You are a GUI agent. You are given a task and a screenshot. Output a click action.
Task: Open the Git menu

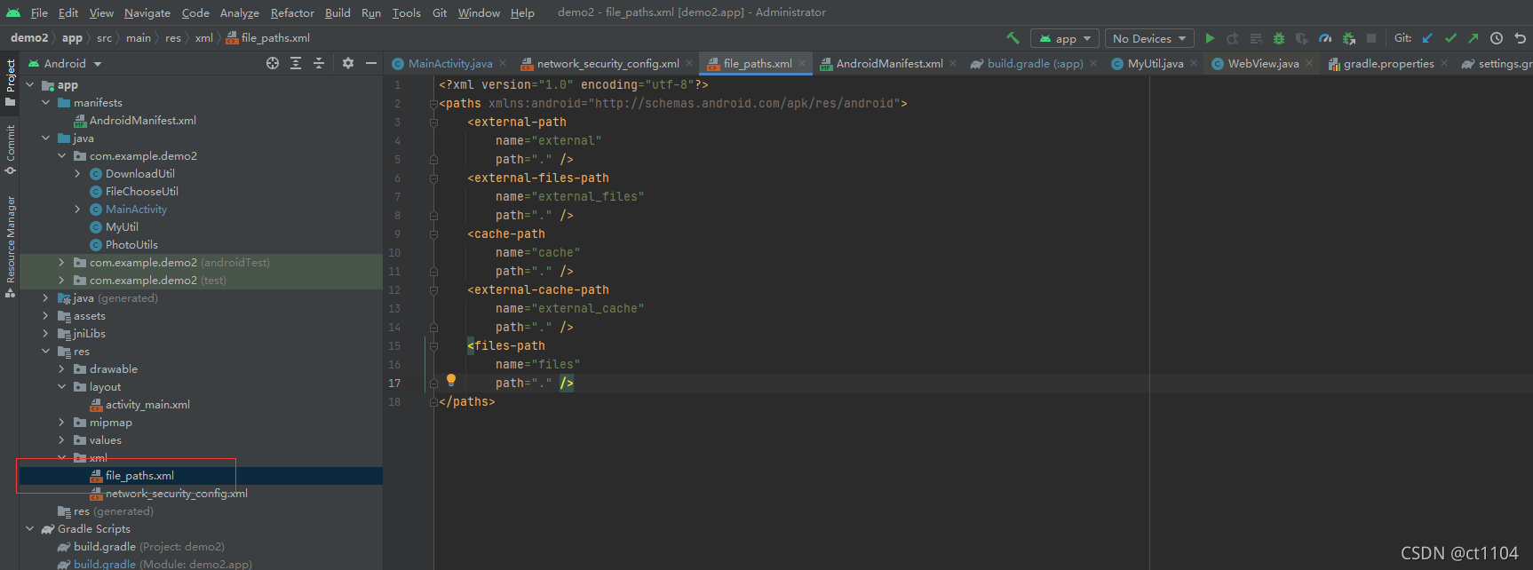click(x=440, y=12)
